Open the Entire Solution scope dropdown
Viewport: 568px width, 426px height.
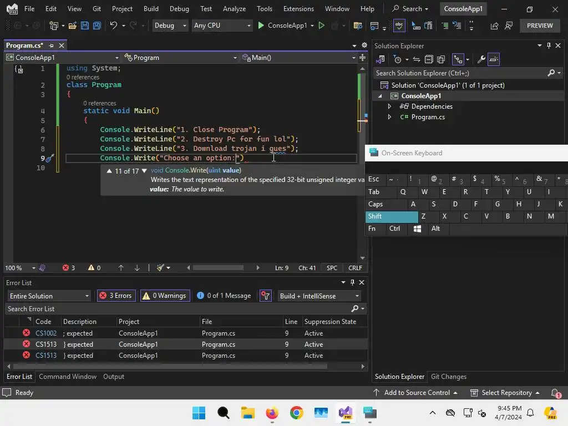(49, 296)
